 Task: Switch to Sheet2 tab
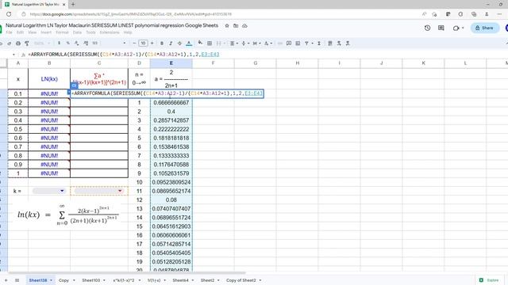pyautogui.click(x=207, y=280)
